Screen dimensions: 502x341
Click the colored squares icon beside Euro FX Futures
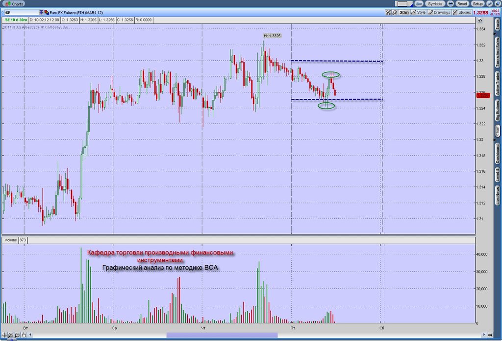(x=47, y=12)
